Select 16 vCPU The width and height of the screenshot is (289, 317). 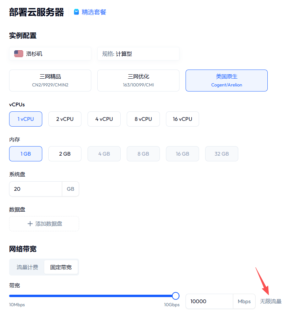pos(183,119)
